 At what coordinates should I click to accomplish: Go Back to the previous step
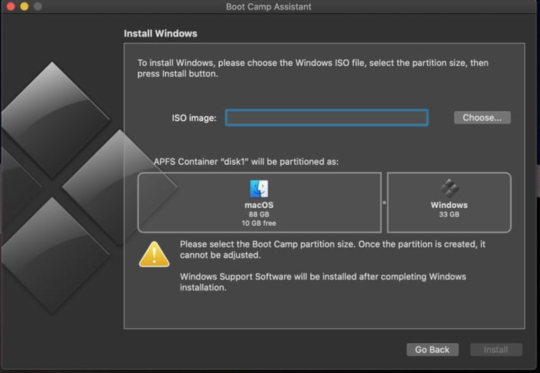click(x=432, y=350)
